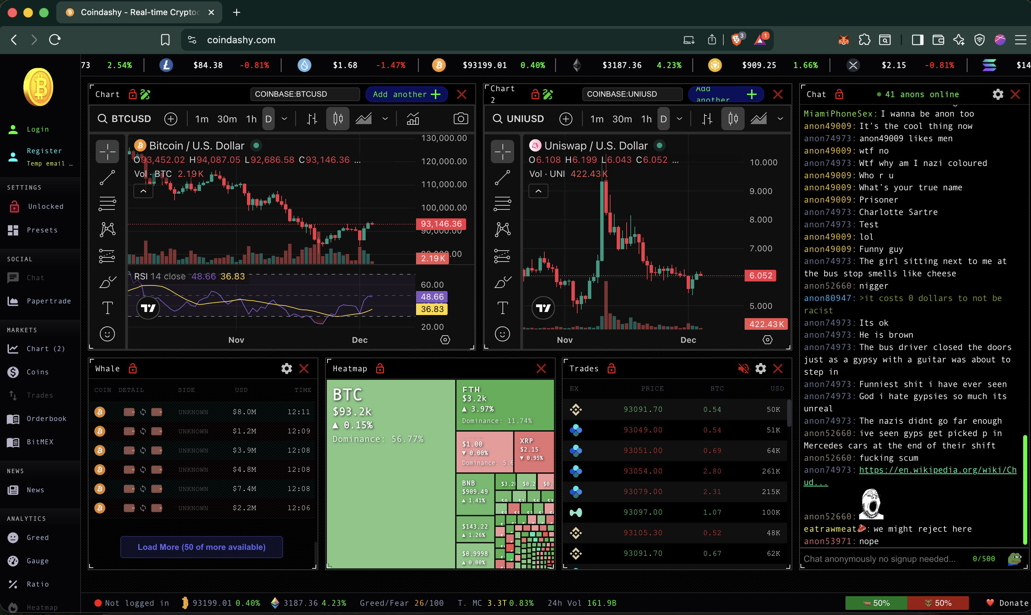The image size is (1031, 615).
Task: Open Whale panel settings gear
Action: (x=286, y=369)
